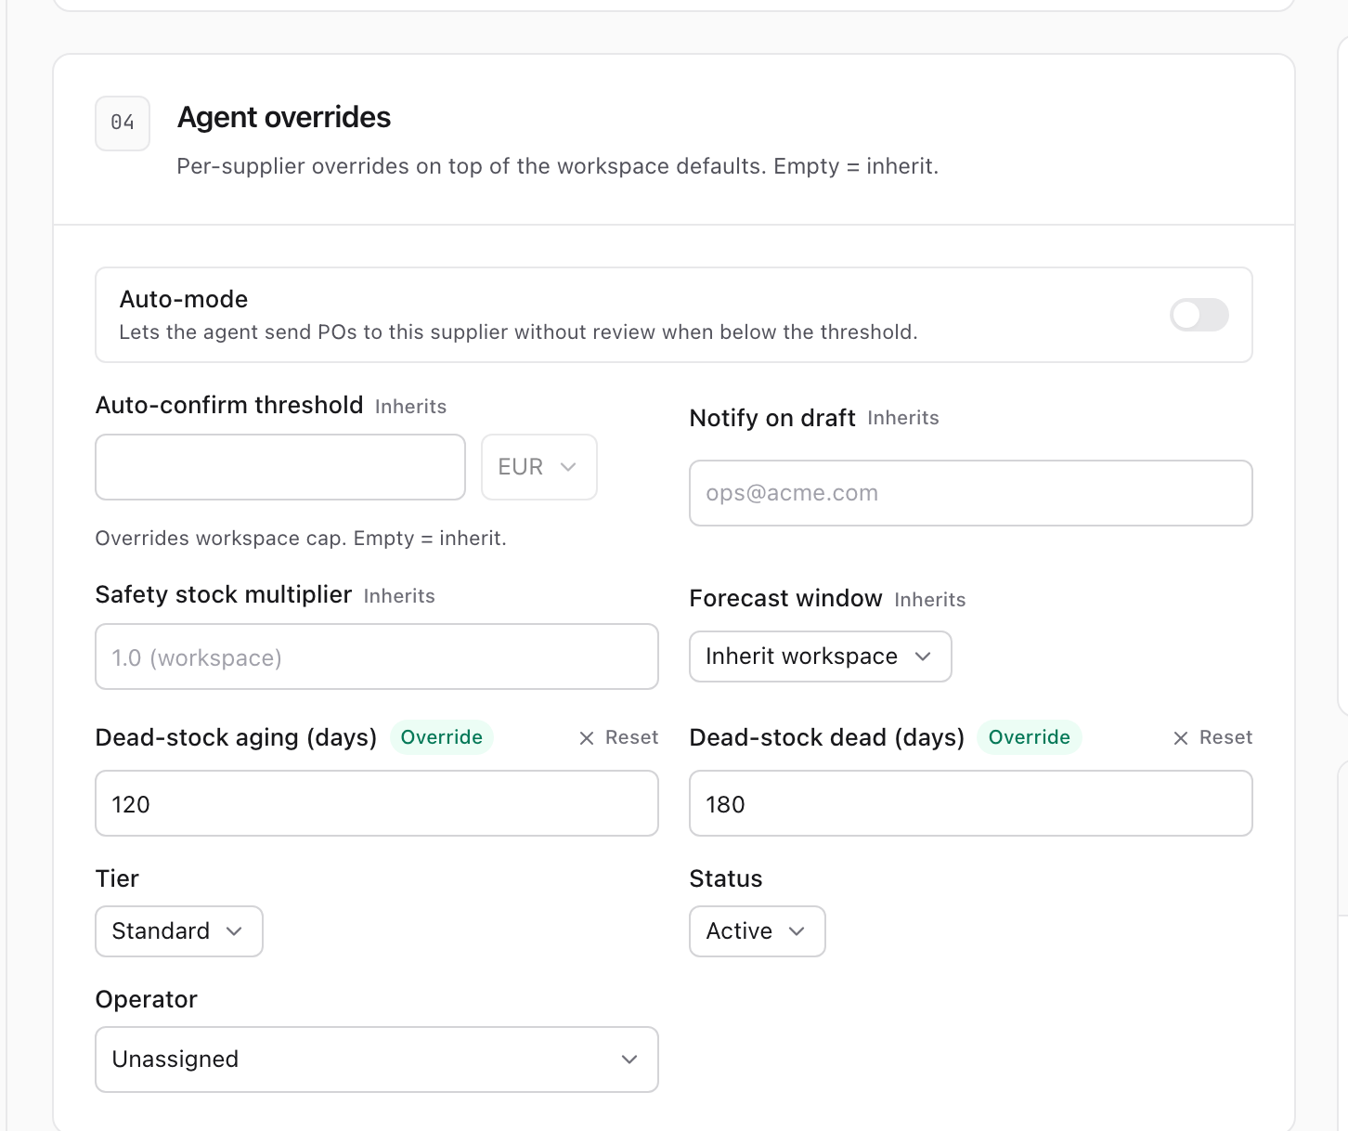This screenshot has height=1131, width=1348.
Task: Click the Safety stock multiplier input
Action: pos(377,656)
